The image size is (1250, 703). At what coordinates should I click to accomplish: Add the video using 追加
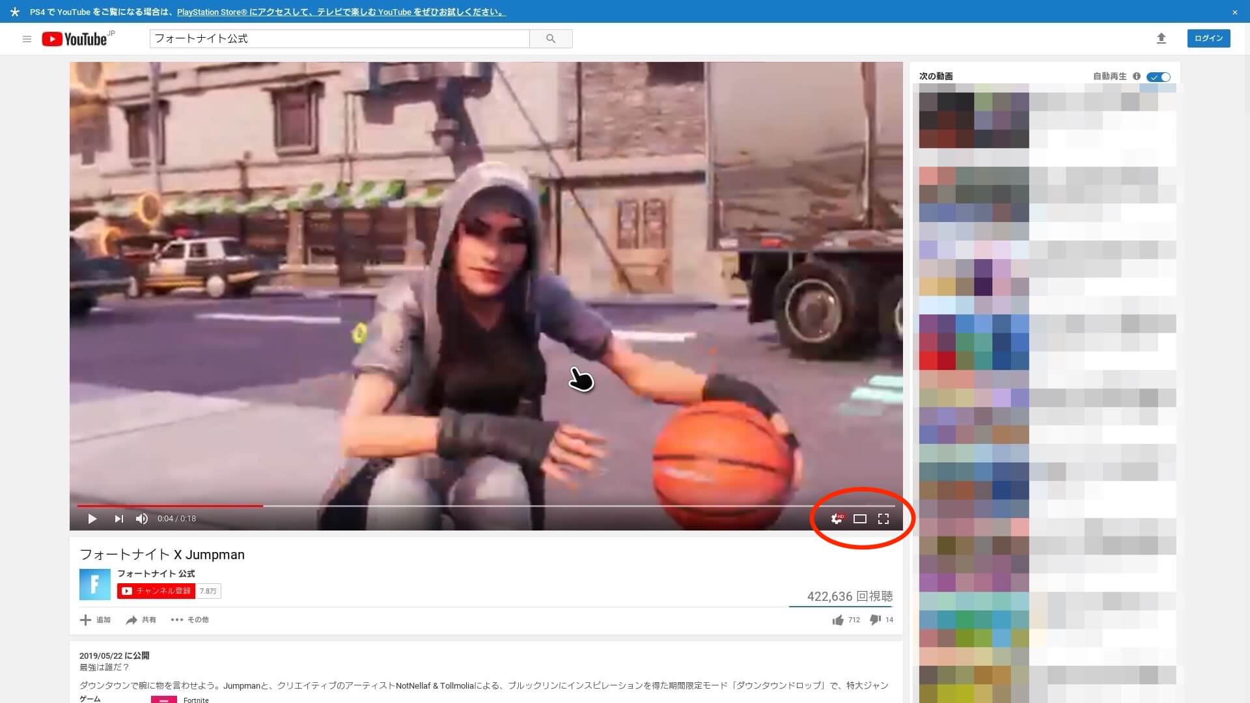point(95,620)
